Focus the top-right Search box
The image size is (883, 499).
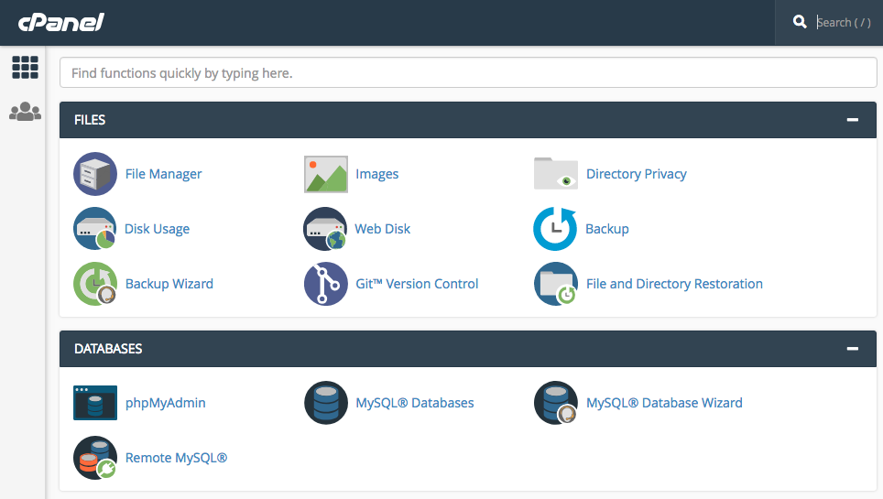843,22
